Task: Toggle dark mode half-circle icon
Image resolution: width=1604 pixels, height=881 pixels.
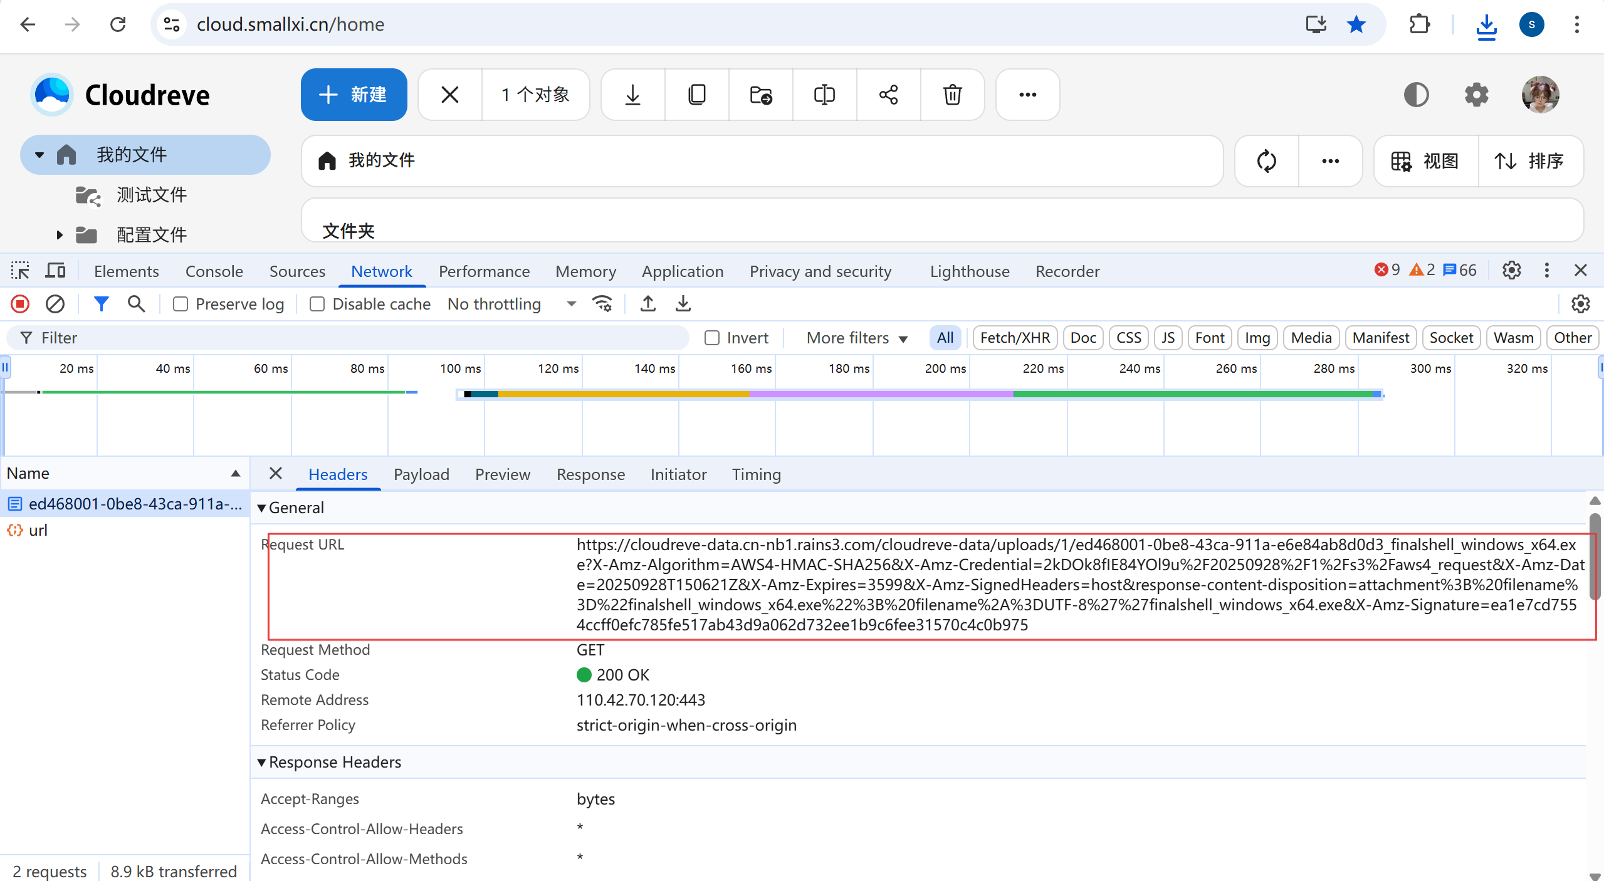Action: pyautogui.click(x=1416, y=95)
